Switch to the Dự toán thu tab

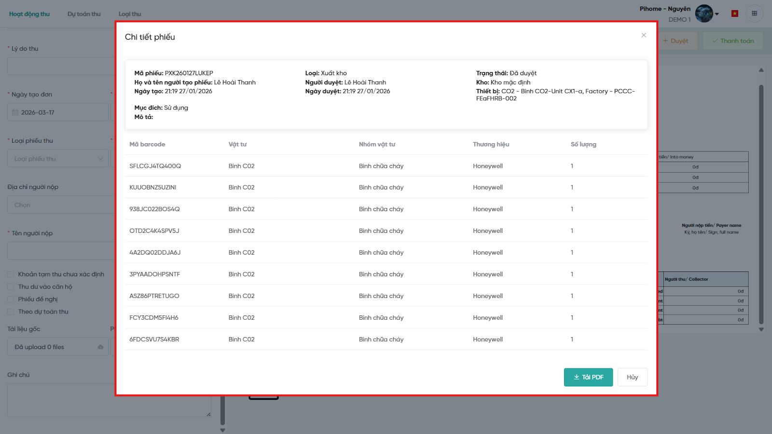tap(84, 14)
